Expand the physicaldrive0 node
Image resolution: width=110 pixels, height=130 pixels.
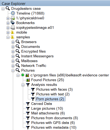[x=8, y=18]
